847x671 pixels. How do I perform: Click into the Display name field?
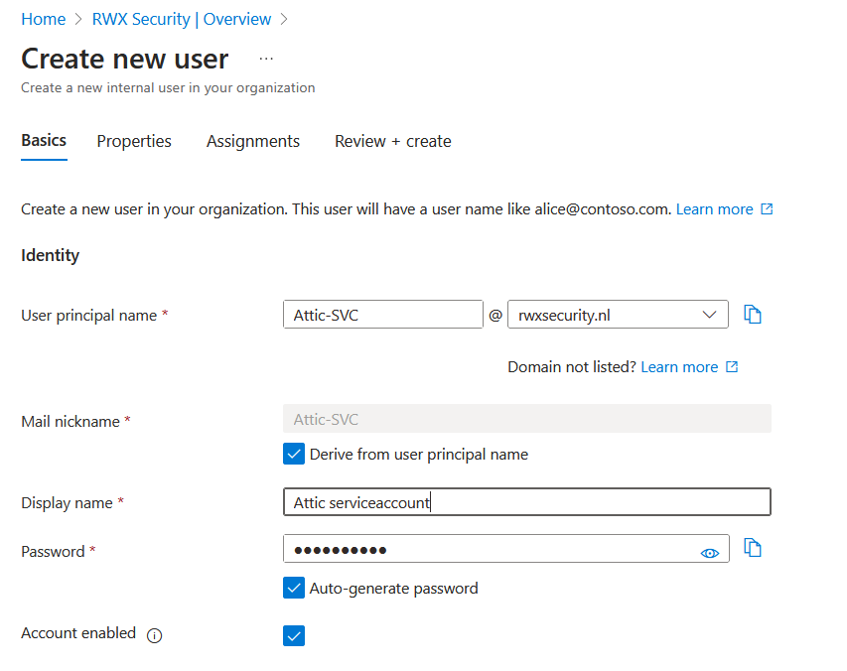coord(526,502)
